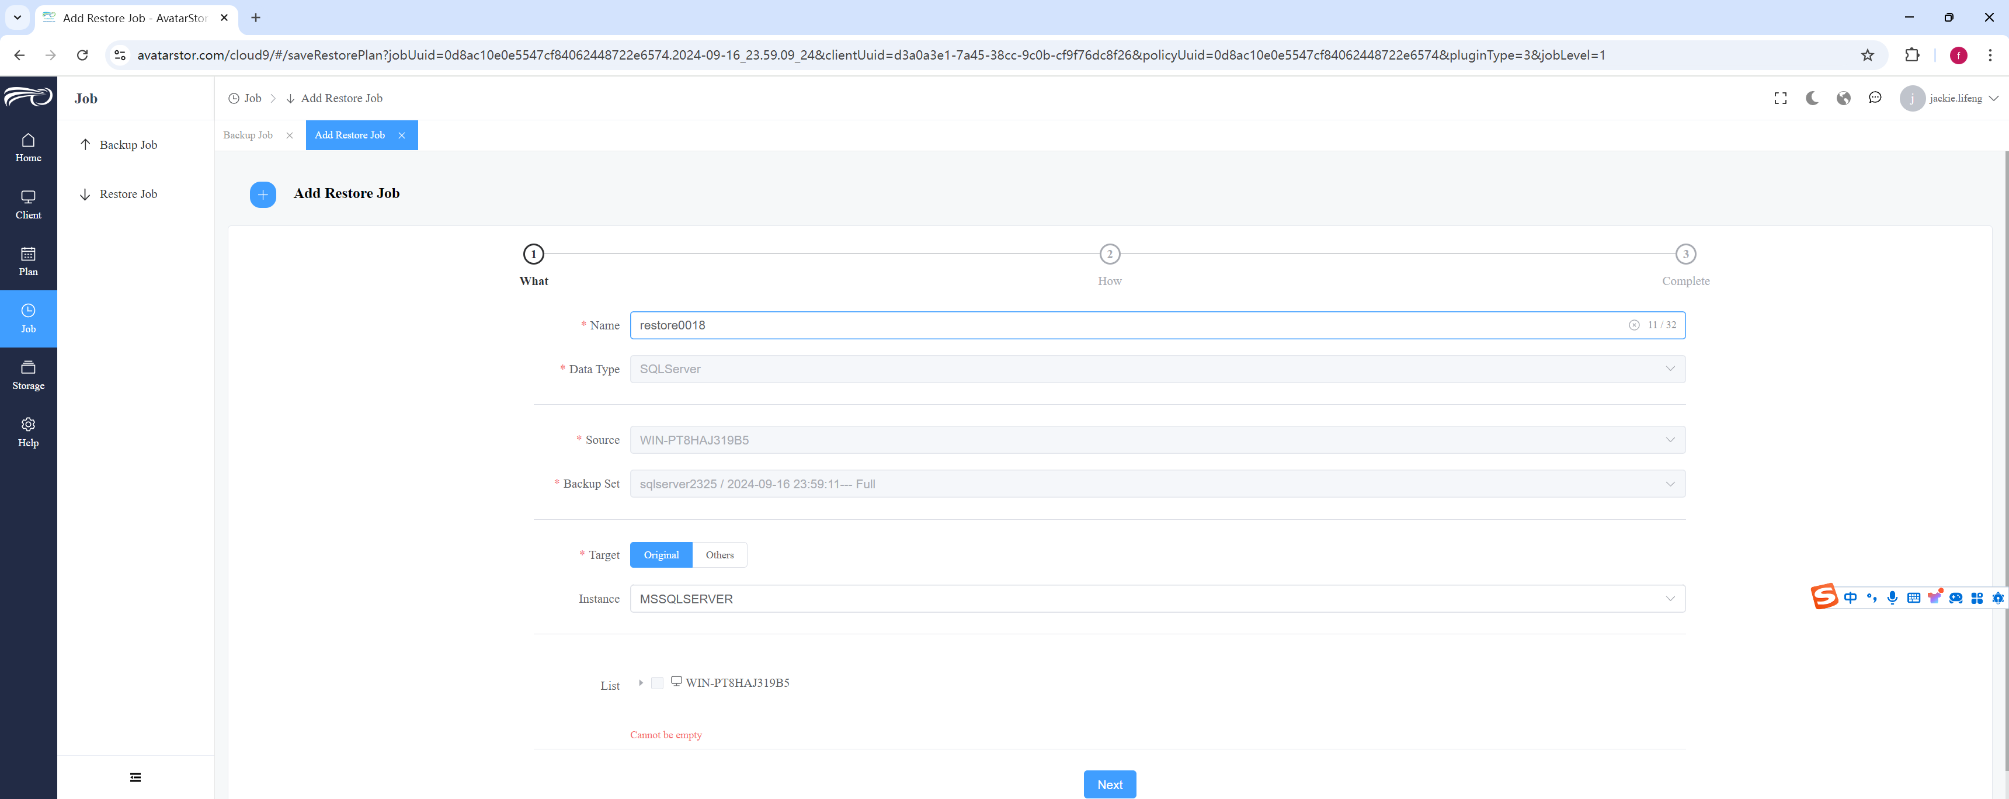The height and width of the screenshot is (799, 2009).
Task: Clear the Name field with the clear icon
Action: [x=1634, y=325]
